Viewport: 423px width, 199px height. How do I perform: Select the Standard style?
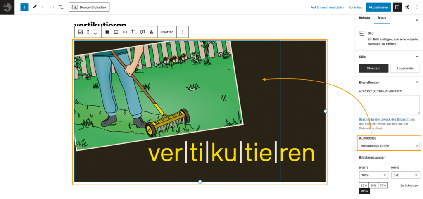(x=373, y=68)
